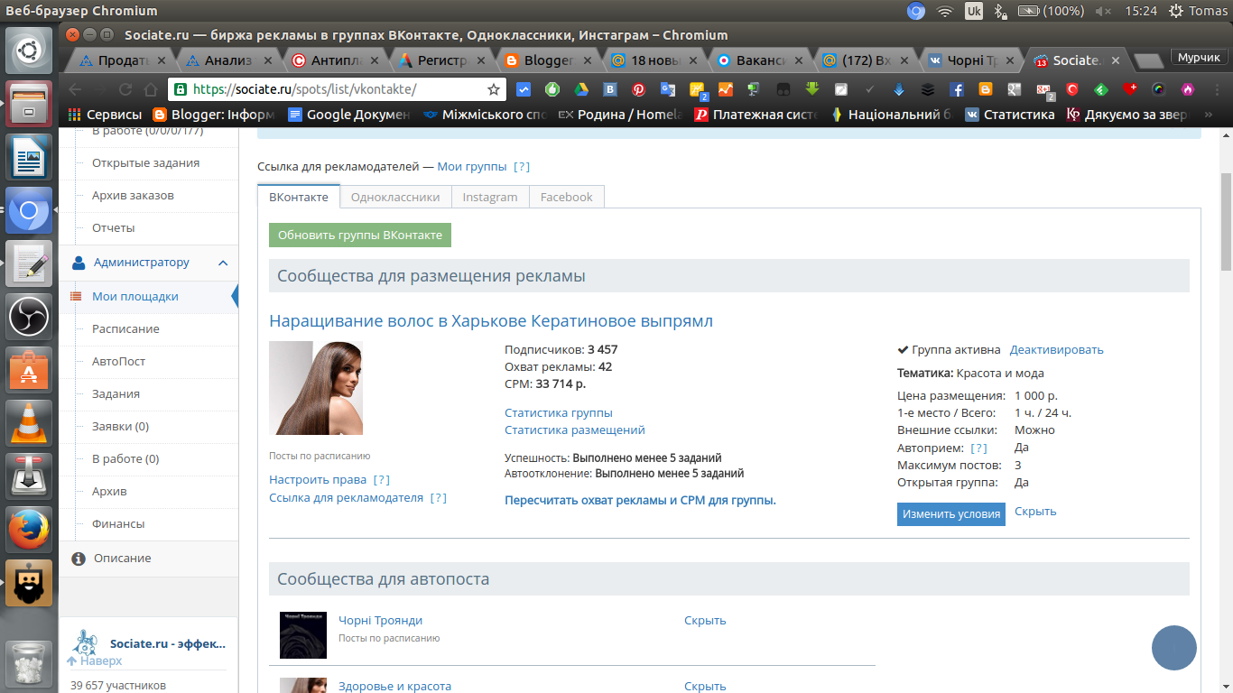
Task: Click the Деактивировать link
Action: [1056, 349]
